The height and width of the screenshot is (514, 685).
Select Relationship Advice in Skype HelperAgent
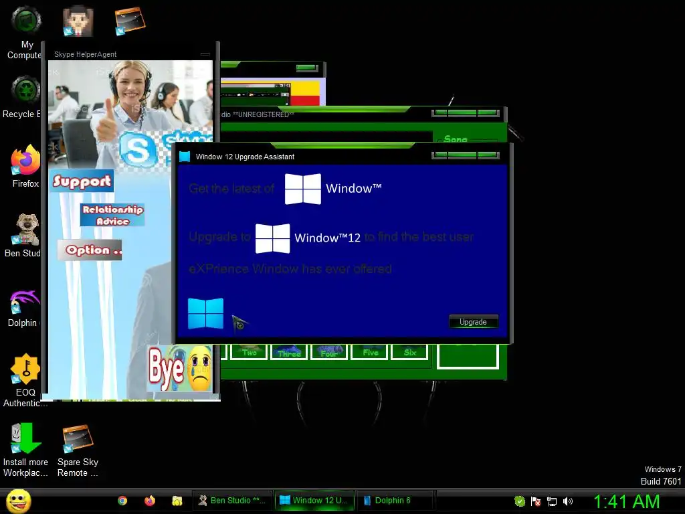click(x=112, y=215)
